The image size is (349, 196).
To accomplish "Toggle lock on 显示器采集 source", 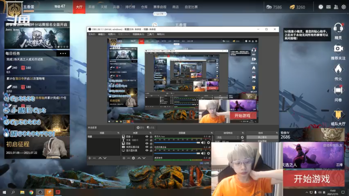I will click(151, 150).
